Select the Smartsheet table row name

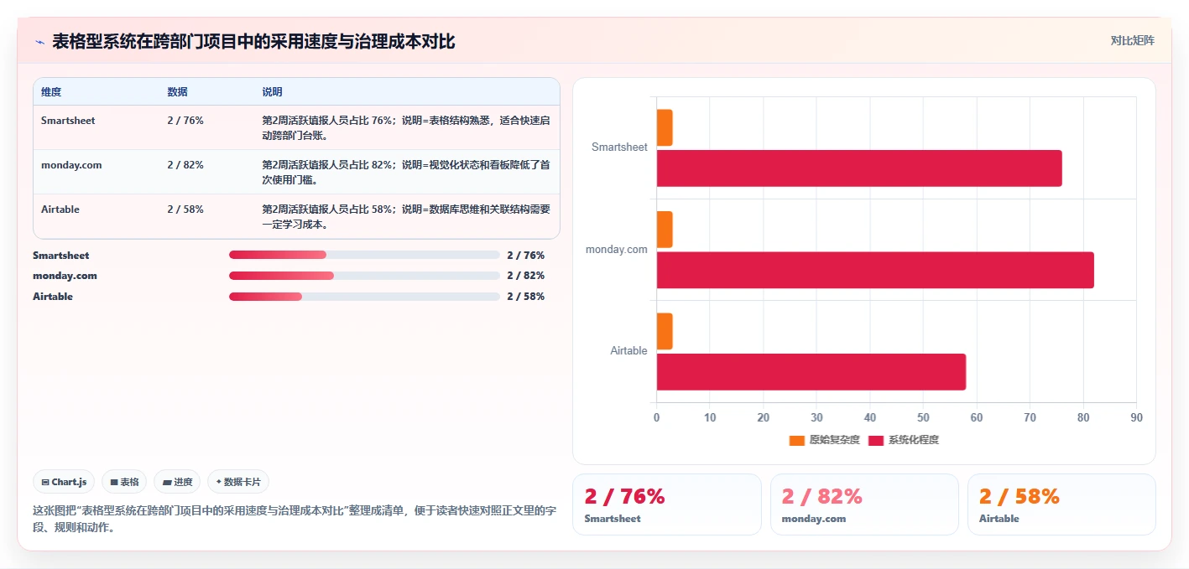click(x=68, y=121)
